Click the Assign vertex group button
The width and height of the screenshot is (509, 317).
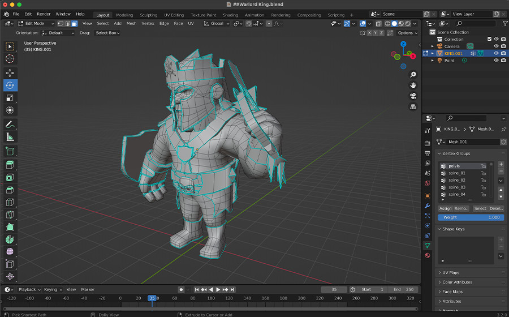coord(445,208)
